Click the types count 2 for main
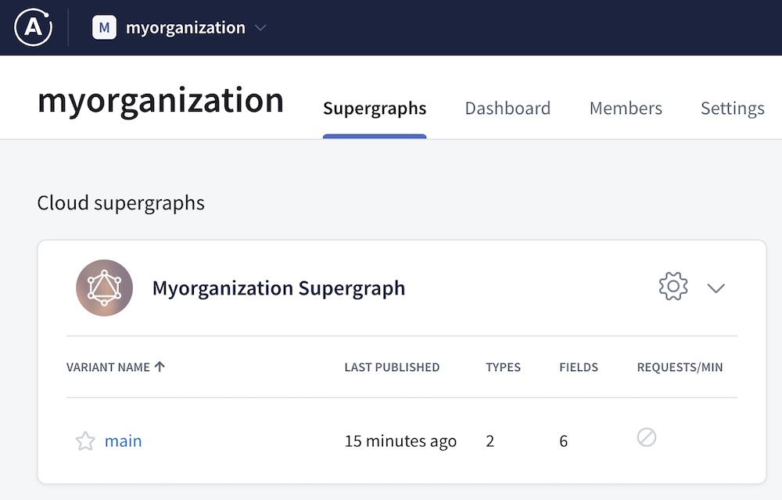This screenshot has height=500, width=782. click(x=490, y=441)
